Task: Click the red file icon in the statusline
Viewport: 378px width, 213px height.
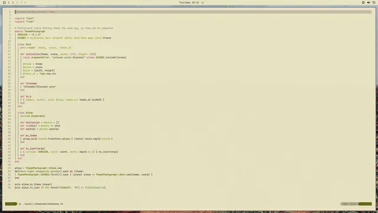Action: pos(20,204)
